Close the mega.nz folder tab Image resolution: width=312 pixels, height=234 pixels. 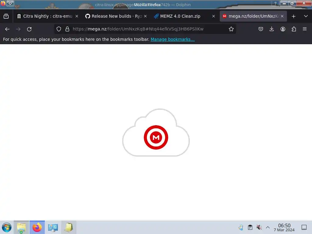click(282, 16)
